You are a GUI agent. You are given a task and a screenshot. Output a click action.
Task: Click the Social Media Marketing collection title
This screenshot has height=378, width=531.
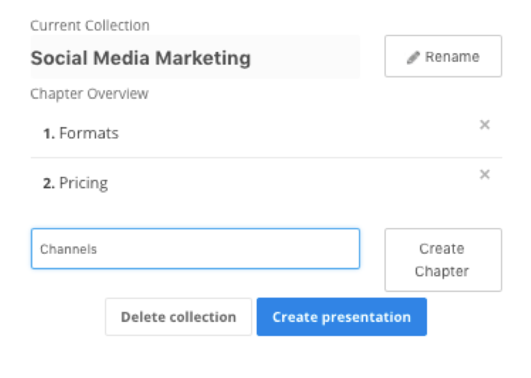140,58
